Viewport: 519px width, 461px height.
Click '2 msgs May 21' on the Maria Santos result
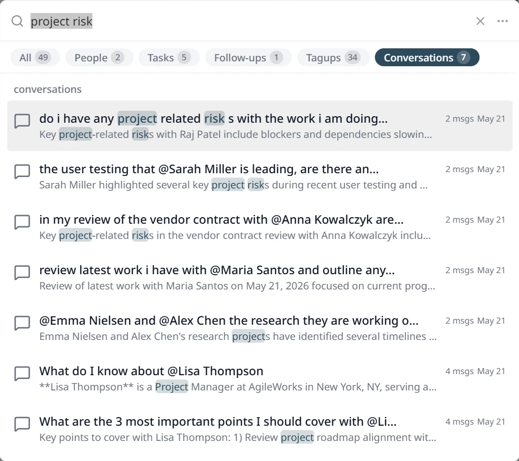[x=475, y=270]
